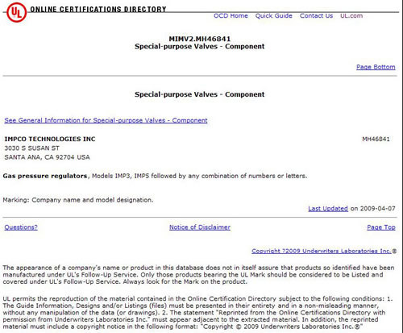Image resolution: width=403 pixels, height=333 pixels.
Task: Click the Gas pressure regulators bold text
Action: click(x=45, y=176)
